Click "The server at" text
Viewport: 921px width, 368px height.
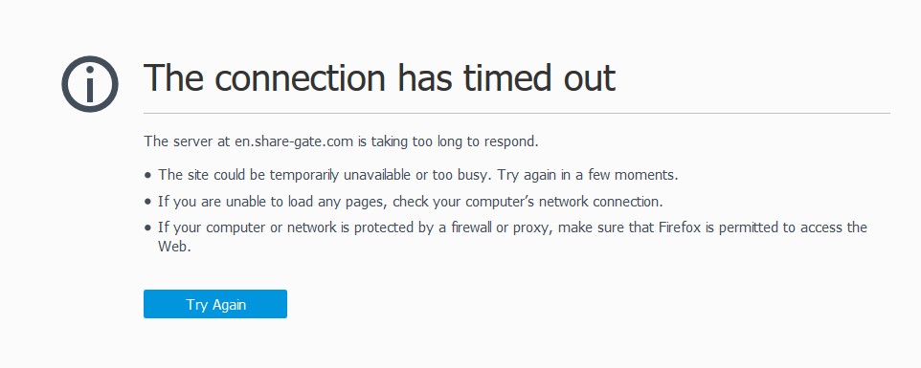click(x=188, y=141)
